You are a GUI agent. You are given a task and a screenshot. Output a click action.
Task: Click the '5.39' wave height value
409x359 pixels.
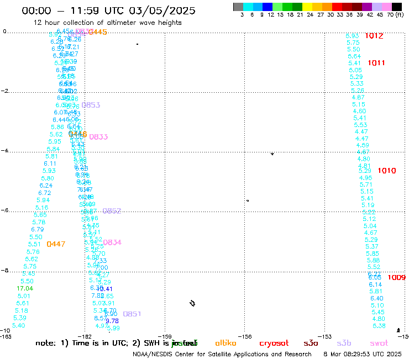(20, 318)
